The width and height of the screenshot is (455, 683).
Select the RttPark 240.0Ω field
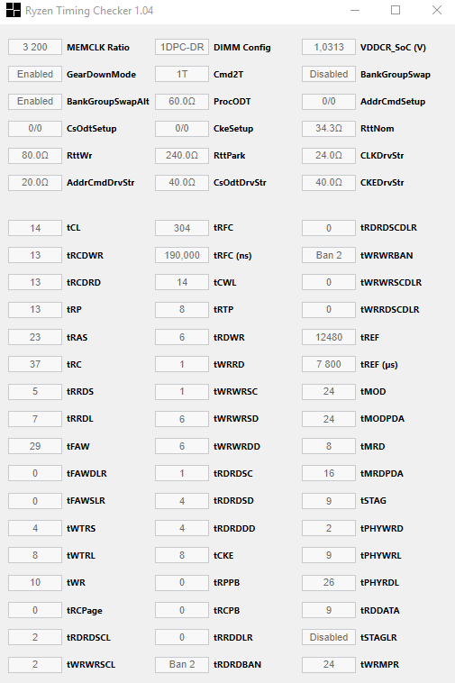[x=182, y=155]
